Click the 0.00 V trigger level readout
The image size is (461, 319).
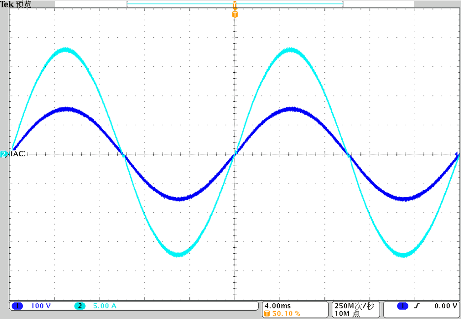click(x=446, y=306)
